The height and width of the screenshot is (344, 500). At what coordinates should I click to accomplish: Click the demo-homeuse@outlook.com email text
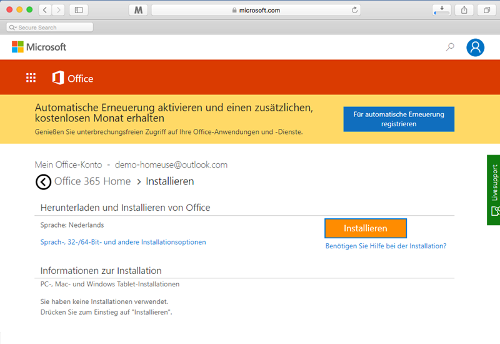click(171, 164)
